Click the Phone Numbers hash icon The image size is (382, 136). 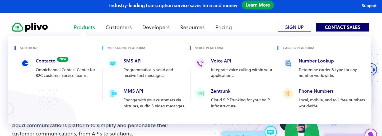[x=288, y=93]
